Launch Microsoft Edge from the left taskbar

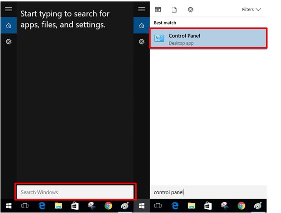click(42, 206)
